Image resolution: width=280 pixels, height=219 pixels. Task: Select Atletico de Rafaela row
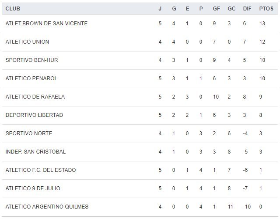coord(35,97)
